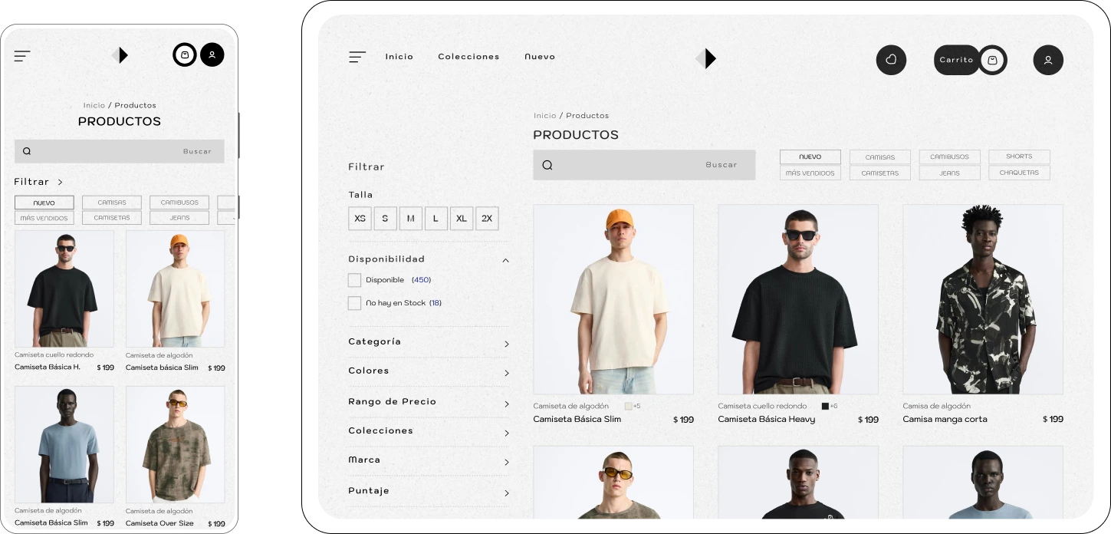Select size M in the Talla filter
Screen dimensions: 1111x534
pos(411,219)
